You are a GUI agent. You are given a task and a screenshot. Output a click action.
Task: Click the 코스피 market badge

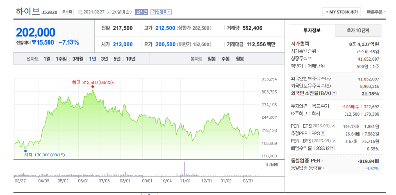click(x=67, y=12)
